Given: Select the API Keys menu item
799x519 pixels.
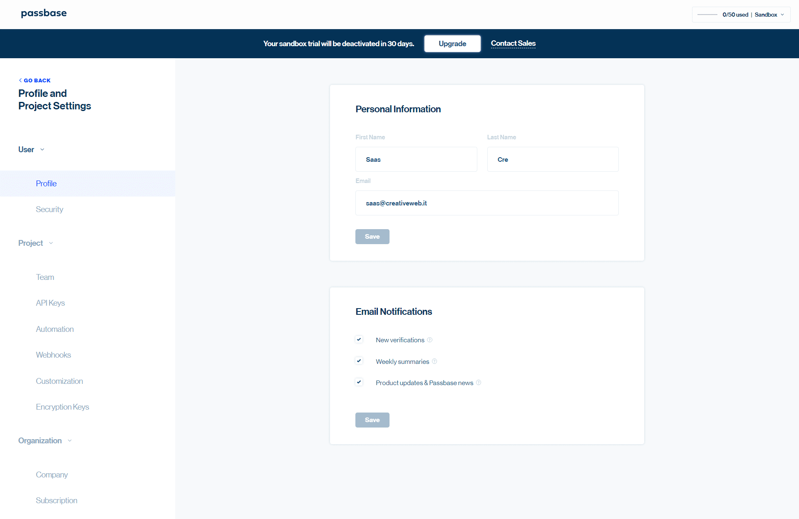Looking at the screenshot, I should (x=50, y=303).
